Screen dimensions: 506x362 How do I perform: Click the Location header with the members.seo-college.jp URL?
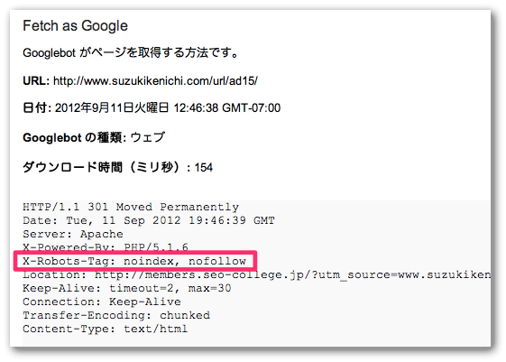point(256,274)
